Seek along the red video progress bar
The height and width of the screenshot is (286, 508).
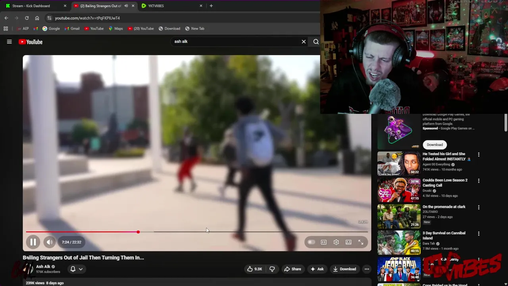[197, 232]
